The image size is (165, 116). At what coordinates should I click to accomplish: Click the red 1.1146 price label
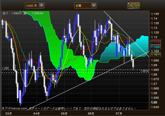tap(156, 42)
